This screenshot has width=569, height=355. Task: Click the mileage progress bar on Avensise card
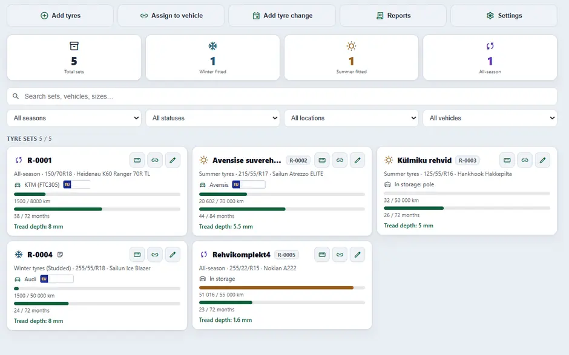282,194
